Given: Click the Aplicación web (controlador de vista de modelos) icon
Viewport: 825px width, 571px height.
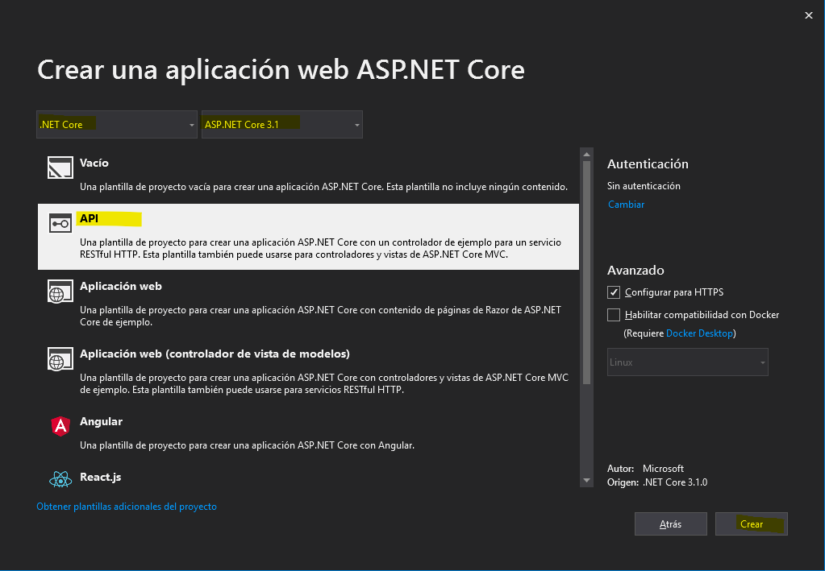Looking at the screenshot, I should (60, 360).
